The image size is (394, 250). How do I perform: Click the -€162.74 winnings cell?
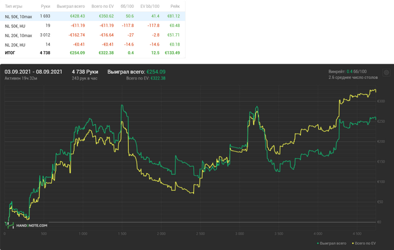[x=77, y=35]
